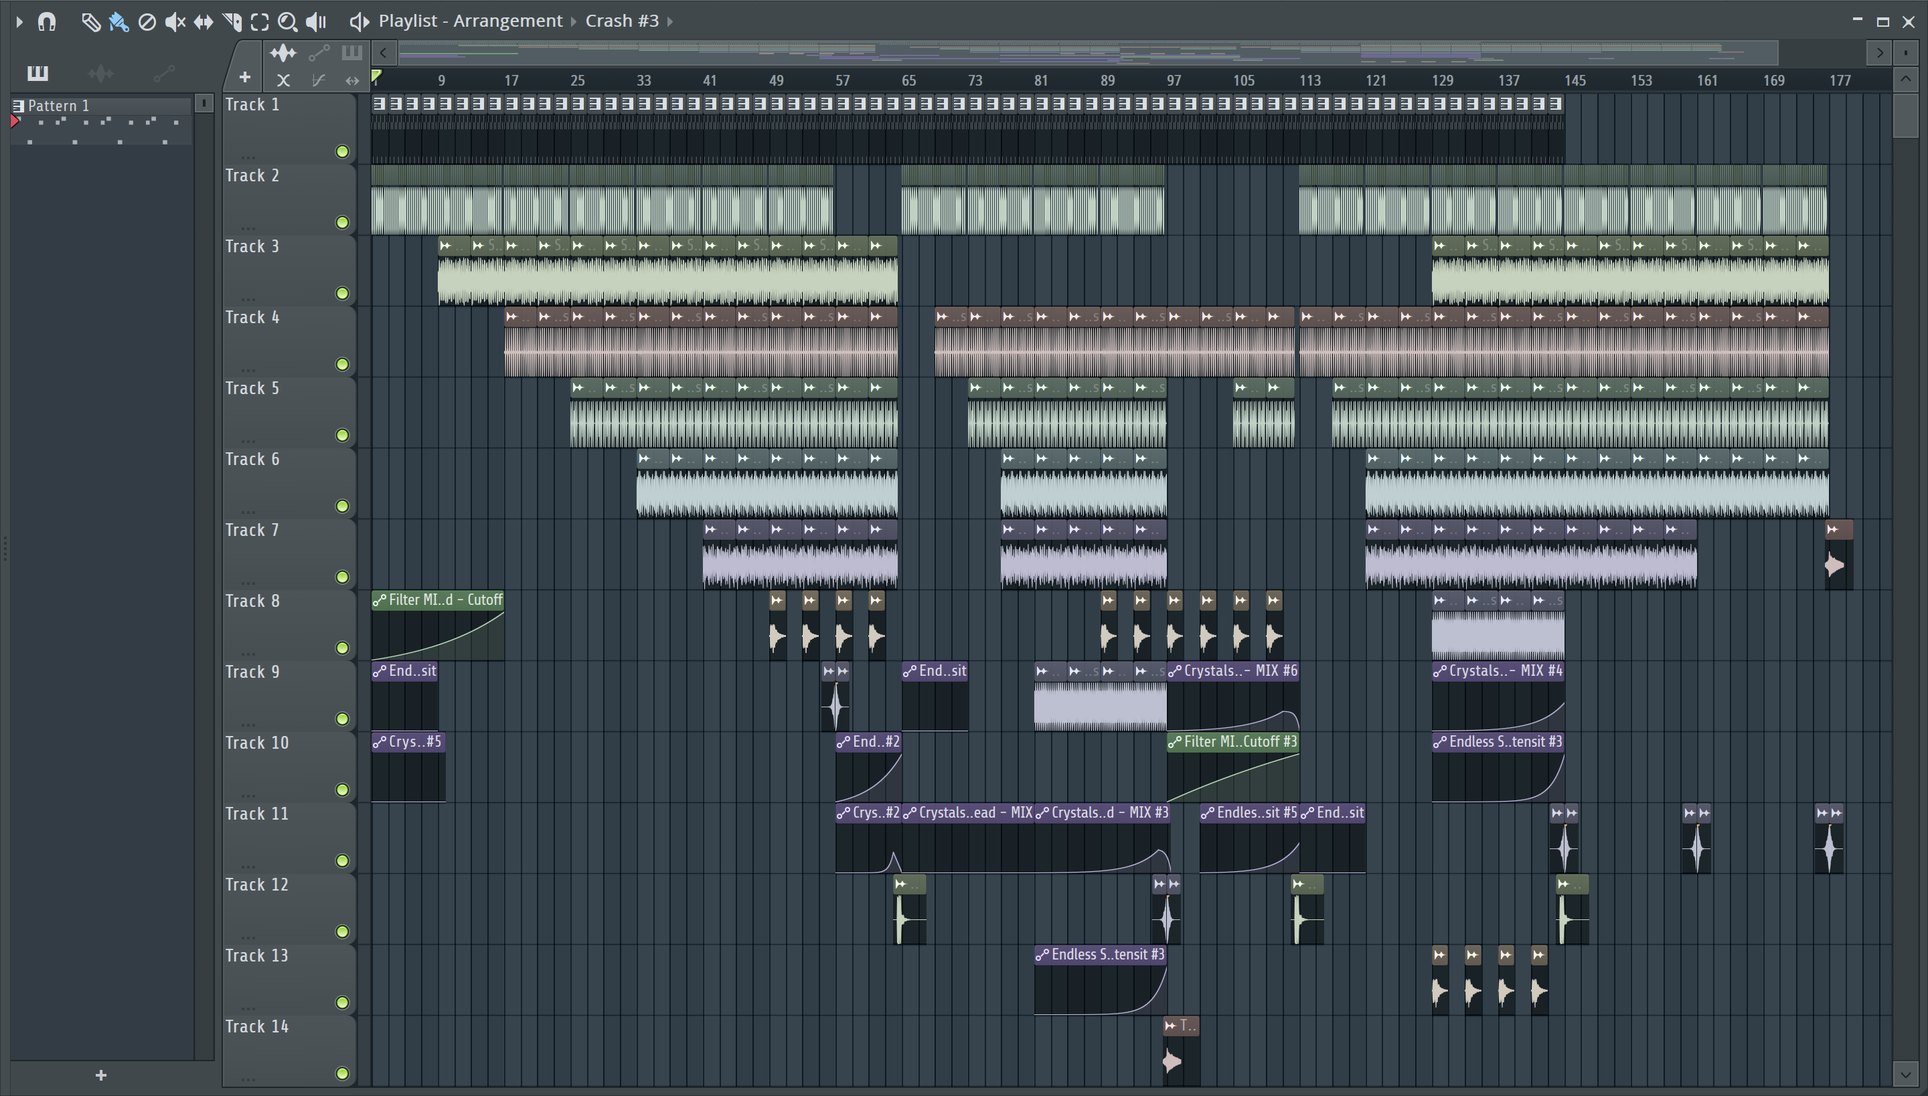Screen dimensions: 1928x1096
Task: Expand Track 3 options dots
Action: 248,299
